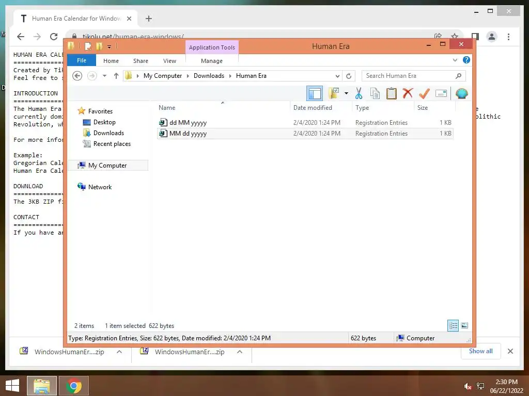Click Downloads in address breadcrumb
529x396 pixels.
coord(209,76)
